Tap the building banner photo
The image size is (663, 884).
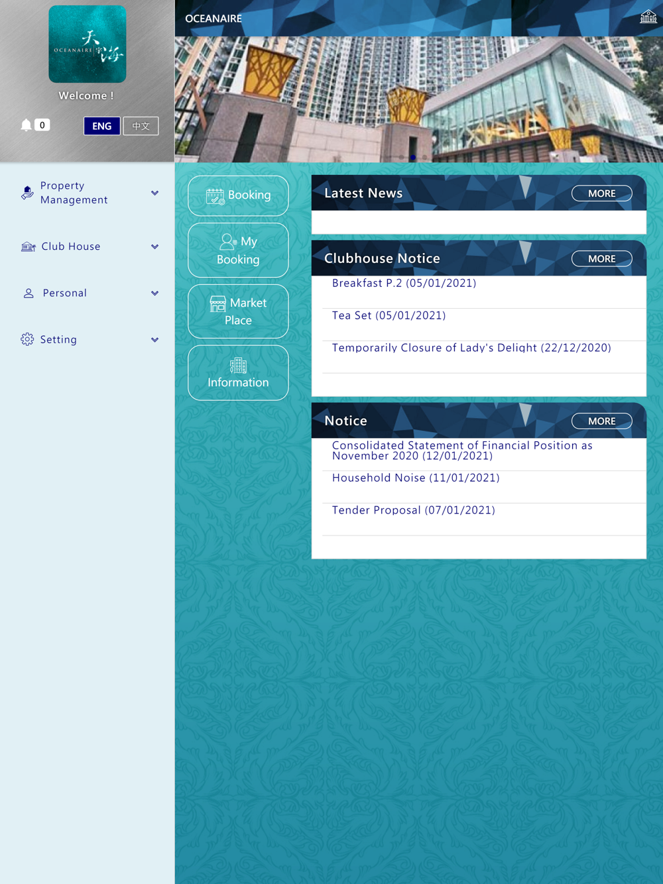click(x=419, y=99)
